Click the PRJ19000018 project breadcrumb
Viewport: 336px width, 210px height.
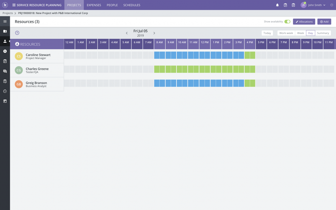(x=53, y=13)
